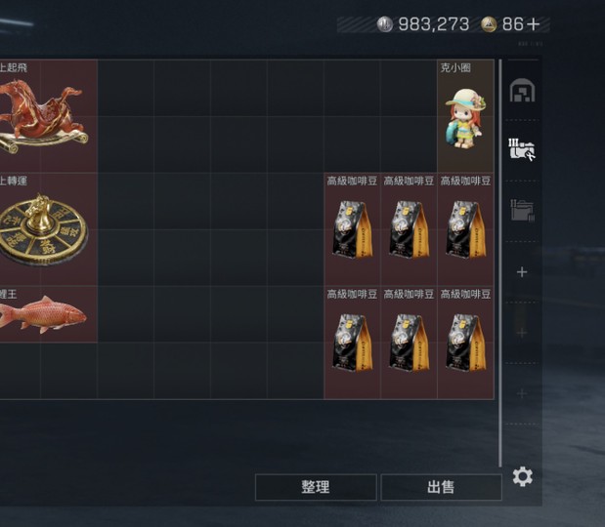Click the 983,273 silver balance display

(433, 24)
